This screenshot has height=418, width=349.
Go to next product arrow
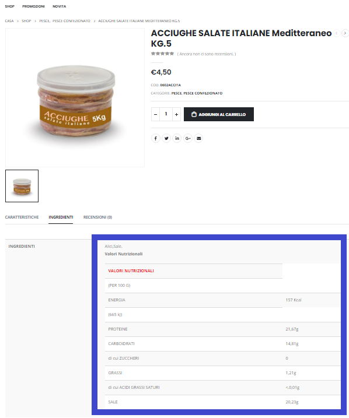point(345,33)
